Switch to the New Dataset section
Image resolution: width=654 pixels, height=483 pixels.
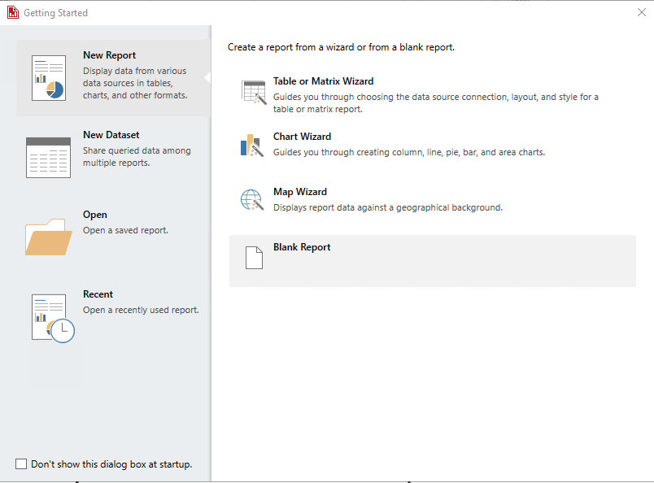pyautogui.click(x=111, y=135)
